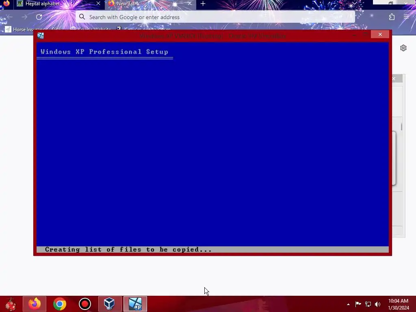The width and height of the screenshot is (416, 312).
Task: Open the Action Center flag icon
Action: 358,304
